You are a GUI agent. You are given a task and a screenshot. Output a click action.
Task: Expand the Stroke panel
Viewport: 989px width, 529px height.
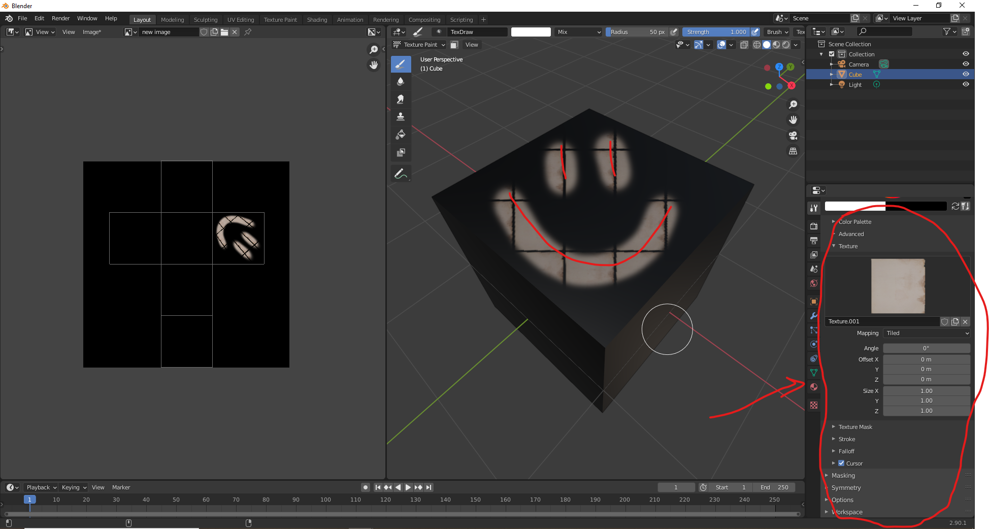pos(846,439)
